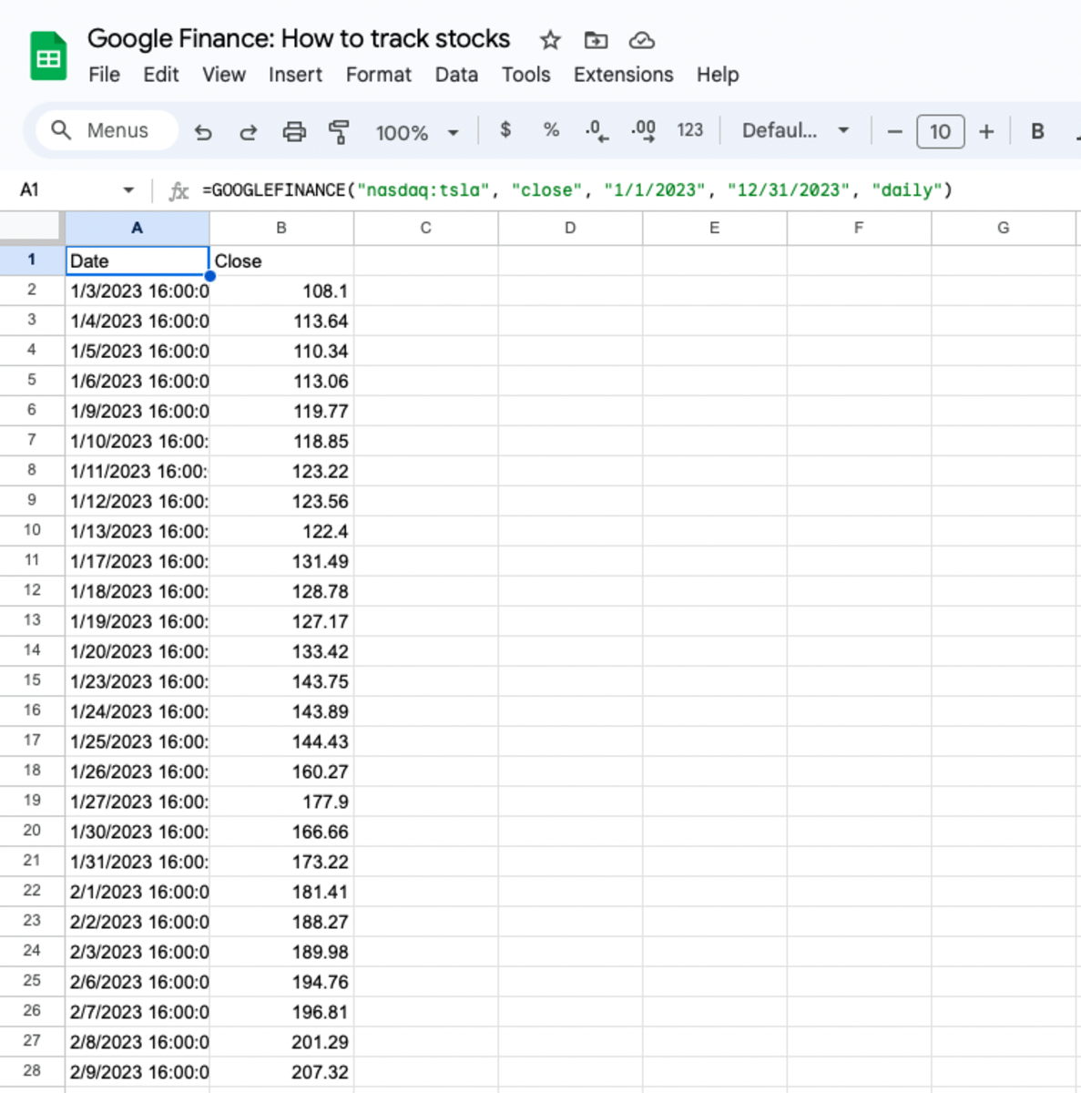Click the Menus search box
The height and width of the screenshot is (1093, 1081).
pyautogui.click(x=107, y=130)
